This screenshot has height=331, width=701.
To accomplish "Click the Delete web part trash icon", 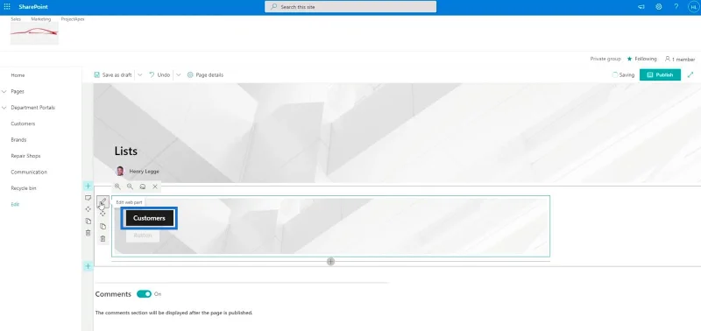I will (103, 239).
